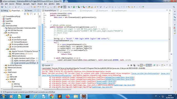
Task: Click the Debug bug icon in toolbar
Action: (x=69, y=7)
